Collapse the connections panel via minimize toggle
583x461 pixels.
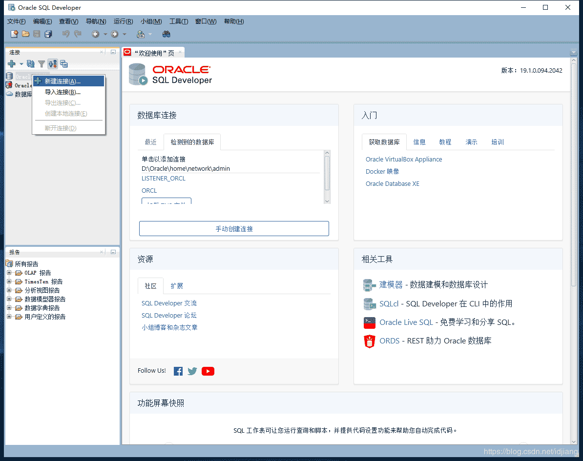pos(112,51)
